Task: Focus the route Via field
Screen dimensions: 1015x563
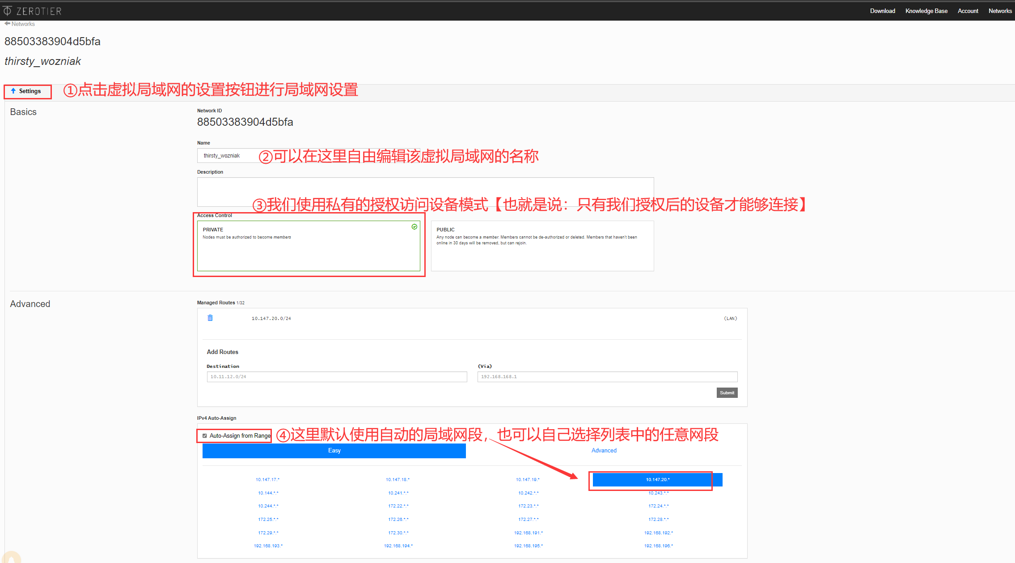Action: [x=607, y=377]
